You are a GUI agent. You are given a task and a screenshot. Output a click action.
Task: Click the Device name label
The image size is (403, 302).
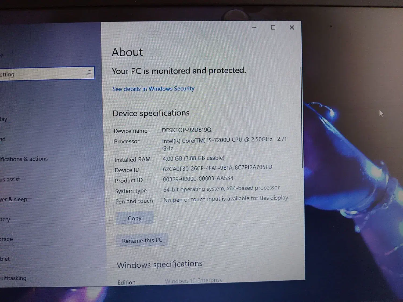click(131, 131)
